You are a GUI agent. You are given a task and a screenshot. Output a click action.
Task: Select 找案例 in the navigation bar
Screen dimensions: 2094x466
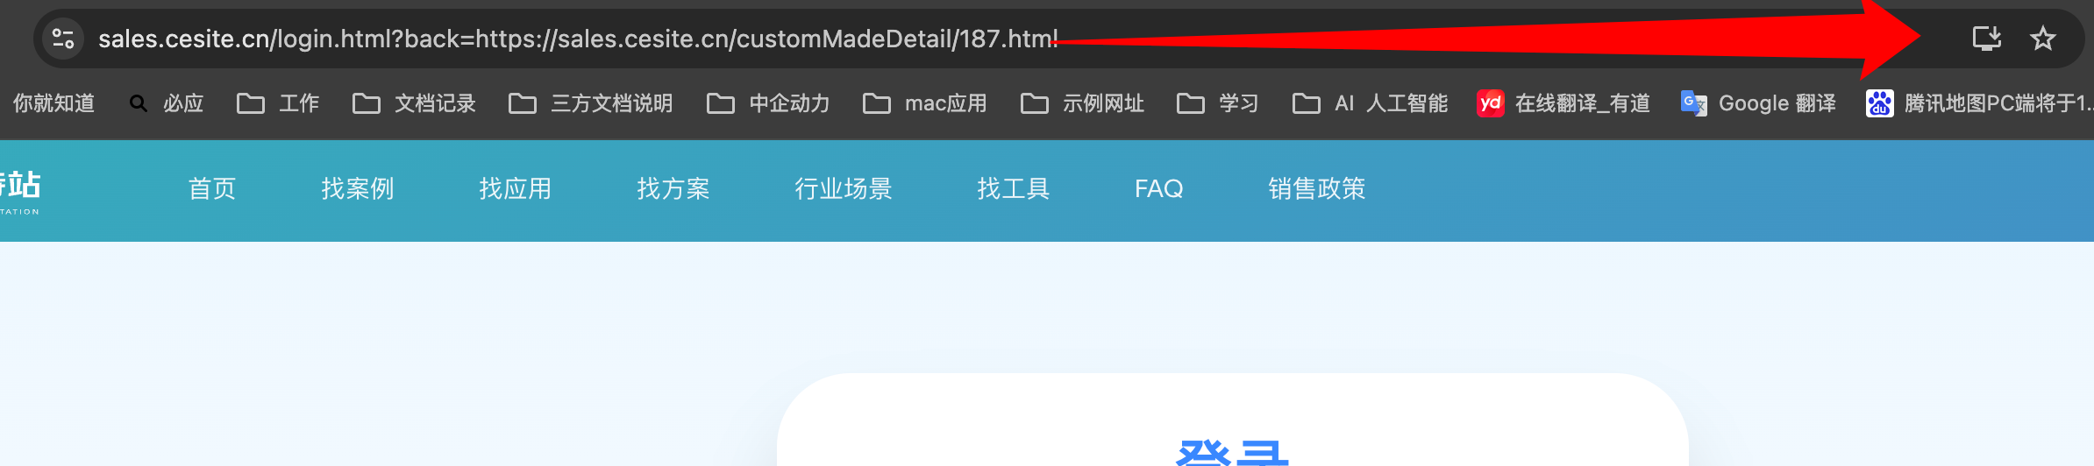358,188
